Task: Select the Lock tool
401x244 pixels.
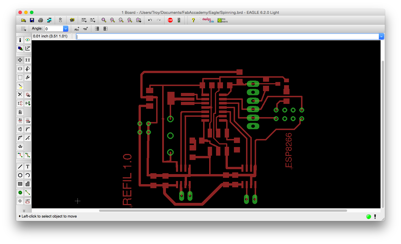Action: tap(20, 112)
